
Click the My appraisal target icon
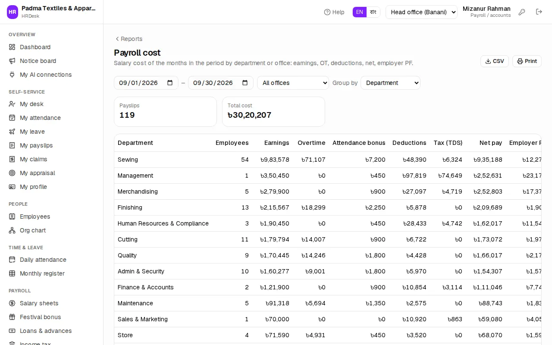[12, 173]
